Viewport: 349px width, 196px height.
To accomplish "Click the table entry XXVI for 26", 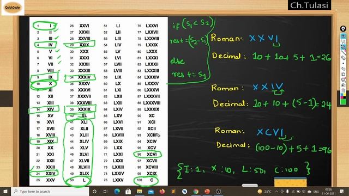I will coord(84,26).
